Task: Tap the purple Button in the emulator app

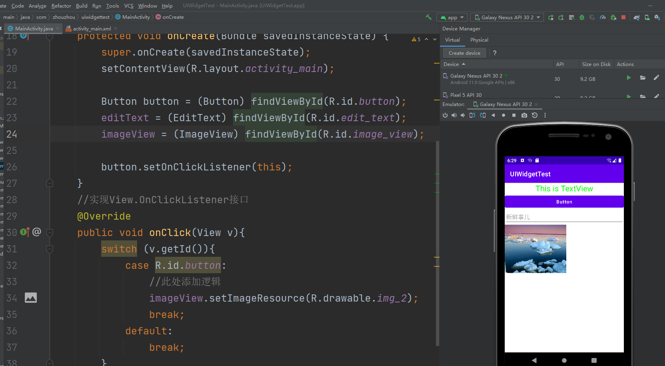Action: [564, 202]
